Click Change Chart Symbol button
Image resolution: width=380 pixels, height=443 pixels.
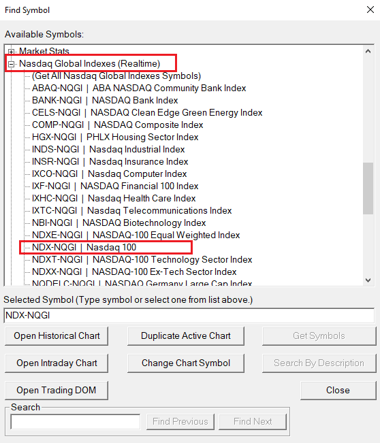(x=186, y=363)
